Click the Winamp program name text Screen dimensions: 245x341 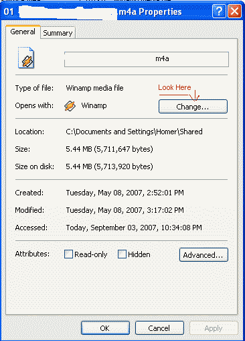pos(94,105)
